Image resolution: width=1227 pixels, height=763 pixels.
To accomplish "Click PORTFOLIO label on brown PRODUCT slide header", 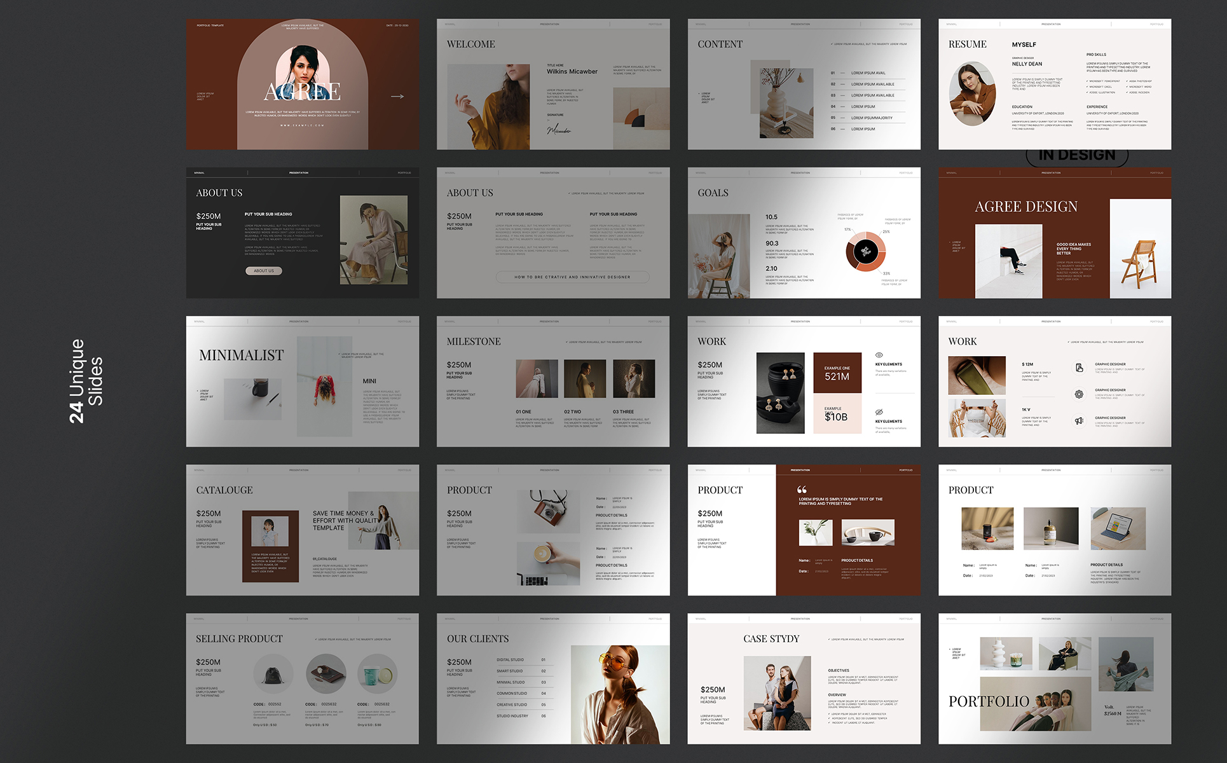I will pyautogui.click(x=905, y=471).
